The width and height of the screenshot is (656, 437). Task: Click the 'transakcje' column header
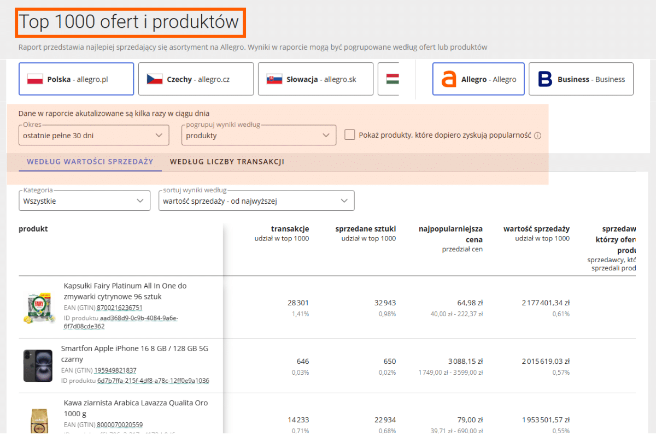tap(290, 229)
